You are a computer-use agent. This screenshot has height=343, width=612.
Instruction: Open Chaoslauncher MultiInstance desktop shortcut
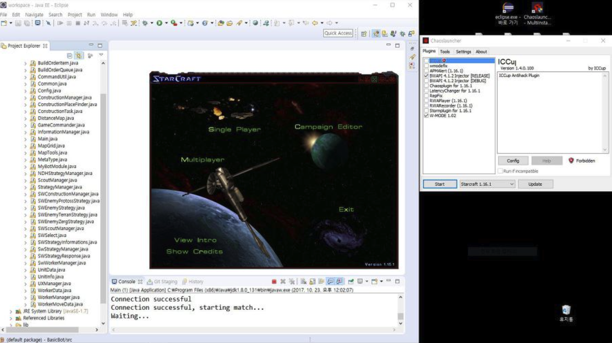pos(537,14)
